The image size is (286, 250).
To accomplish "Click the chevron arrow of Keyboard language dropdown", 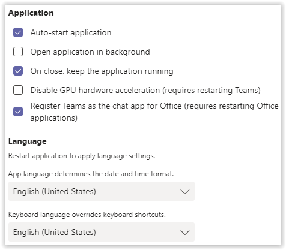I will pyautogui.click(x=184, y=233).
